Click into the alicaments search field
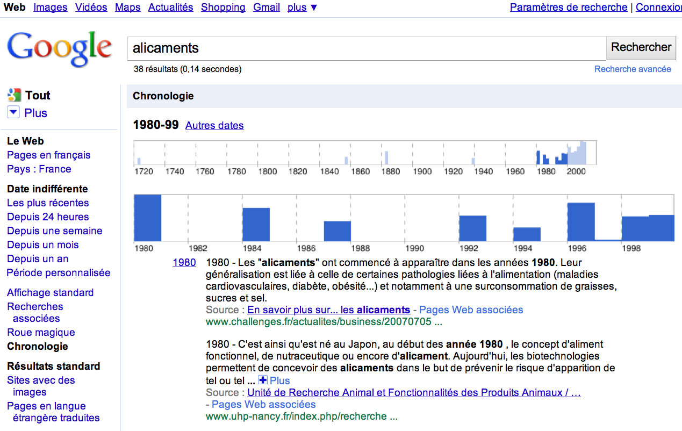 tap(367, 48)
